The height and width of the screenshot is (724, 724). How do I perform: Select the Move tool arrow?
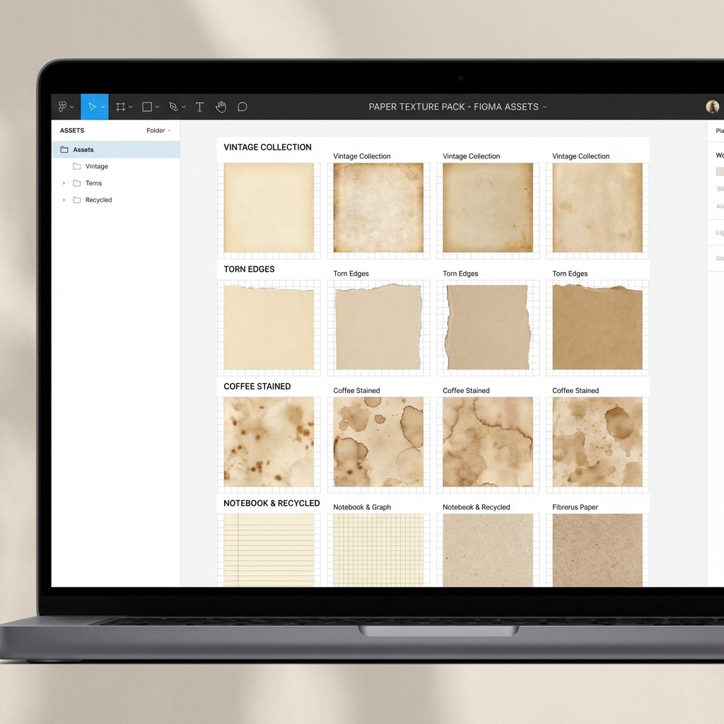[91, 107]
